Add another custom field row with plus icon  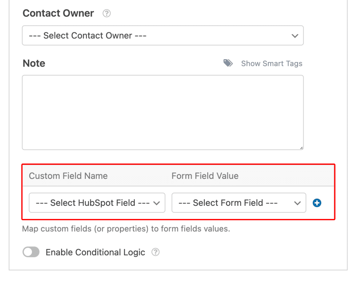(x=317, y=203)
